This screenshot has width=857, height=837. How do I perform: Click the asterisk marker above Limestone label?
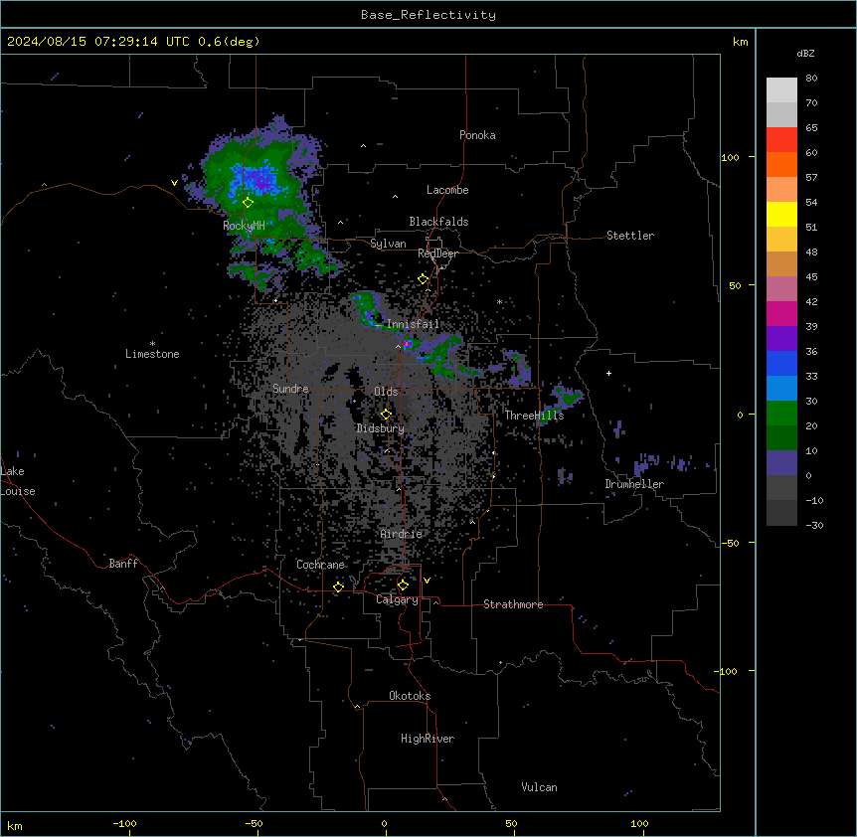pyautogui.click(x=152, y=344)
